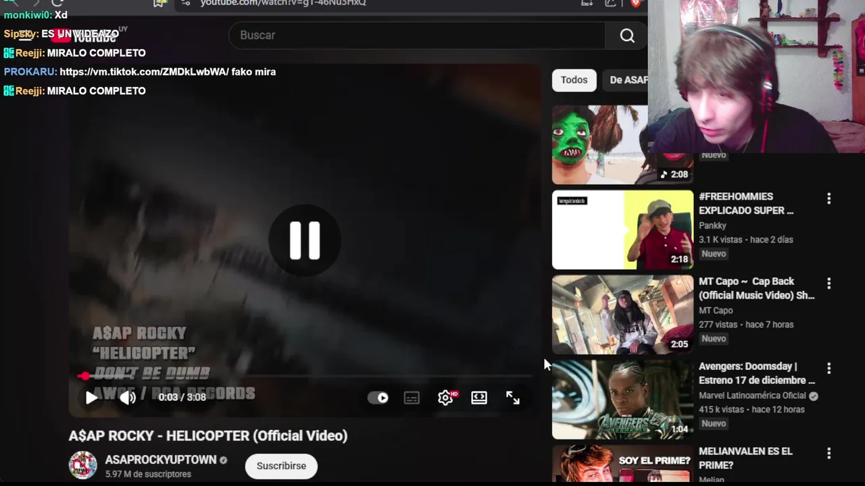
Task: Open the Avengers Doomsday thumbnail
Action: (x=622, y=400)
